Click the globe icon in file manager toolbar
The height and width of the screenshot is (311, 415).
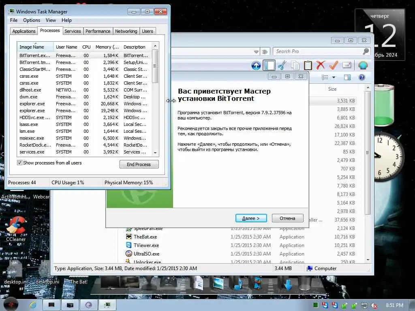coord(363,65)
